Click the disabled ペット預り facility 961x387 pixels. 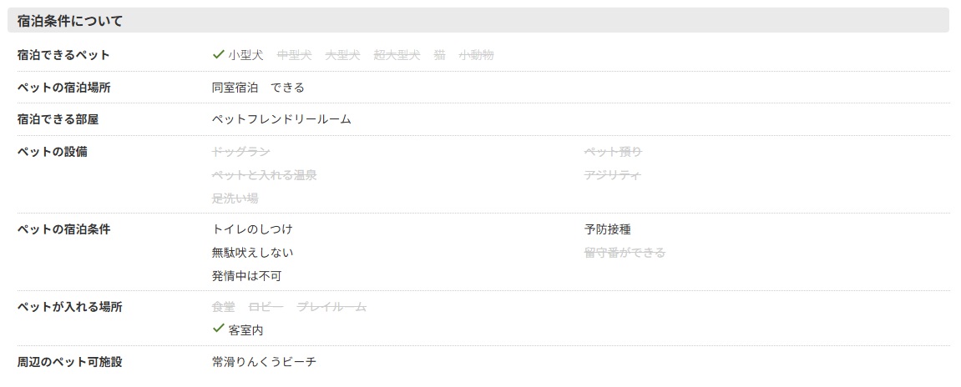pos(613,151)
